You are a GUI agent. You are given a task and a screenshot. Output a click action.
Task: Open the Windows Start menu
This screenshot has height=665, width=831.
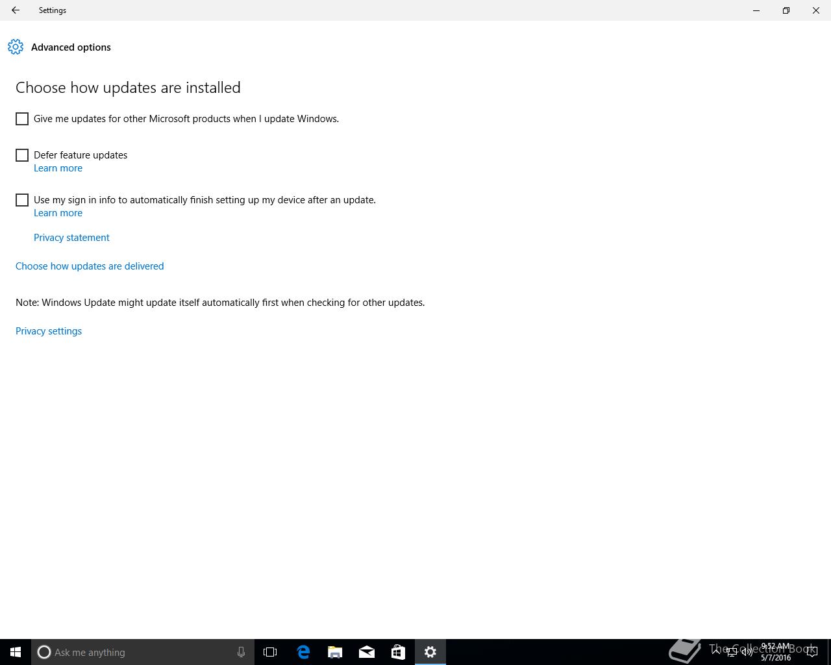(16, 652)
